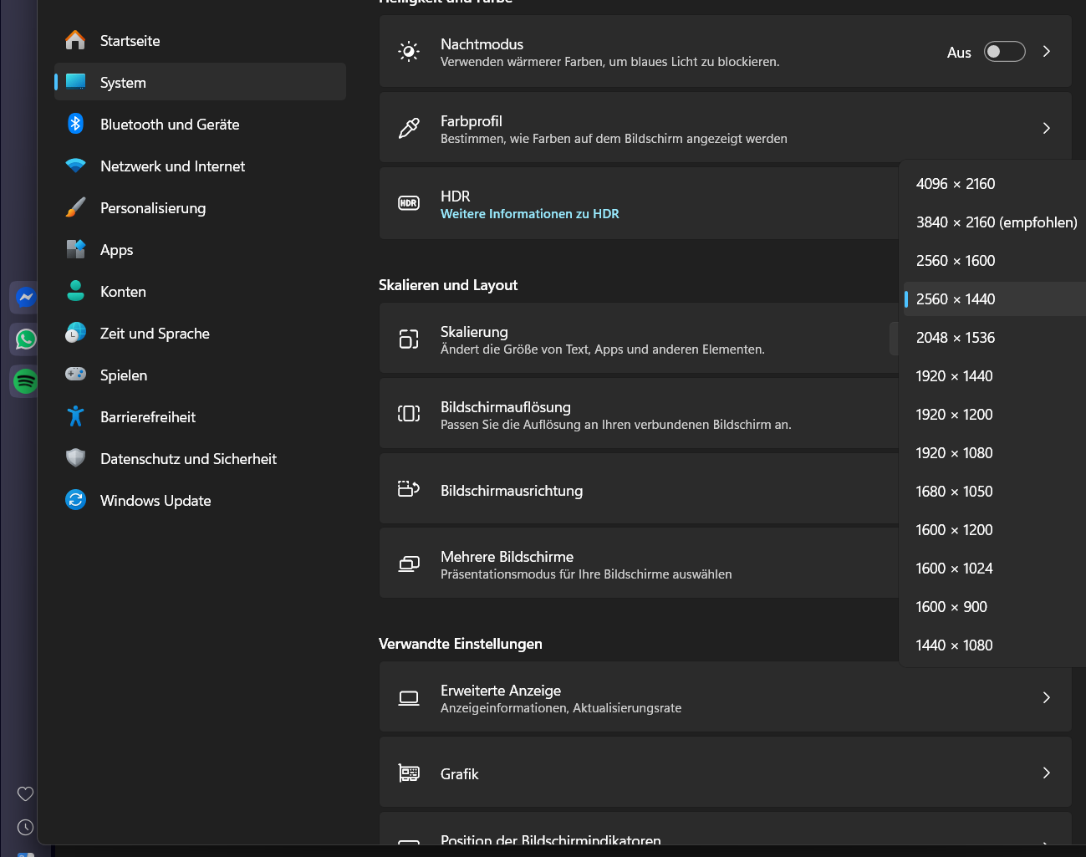Select the Personalisierung brush icon

[x=75, y=207]
